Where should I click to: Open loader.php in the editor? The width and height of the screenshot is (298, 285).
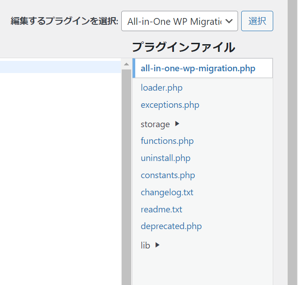click(161, 88)
